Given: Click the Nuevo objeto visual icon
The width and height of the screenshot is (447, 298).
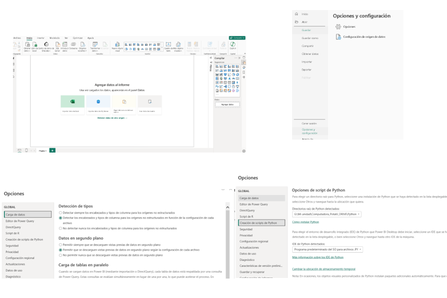Looking at the screenshot, I should pos(117,45).
